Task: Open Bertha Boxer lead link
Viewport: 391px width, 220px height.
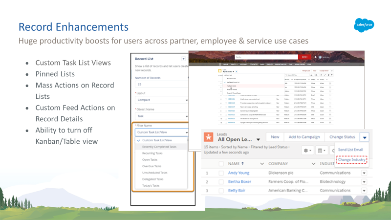Action: click(239, 181)
